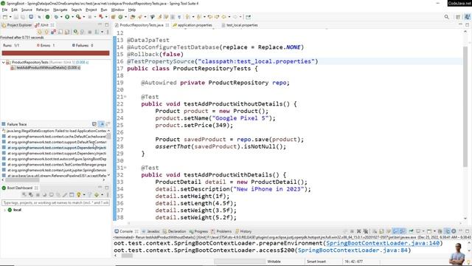
Task: Open Run toolbar dropdown arrow
Action: pos(72,17)
